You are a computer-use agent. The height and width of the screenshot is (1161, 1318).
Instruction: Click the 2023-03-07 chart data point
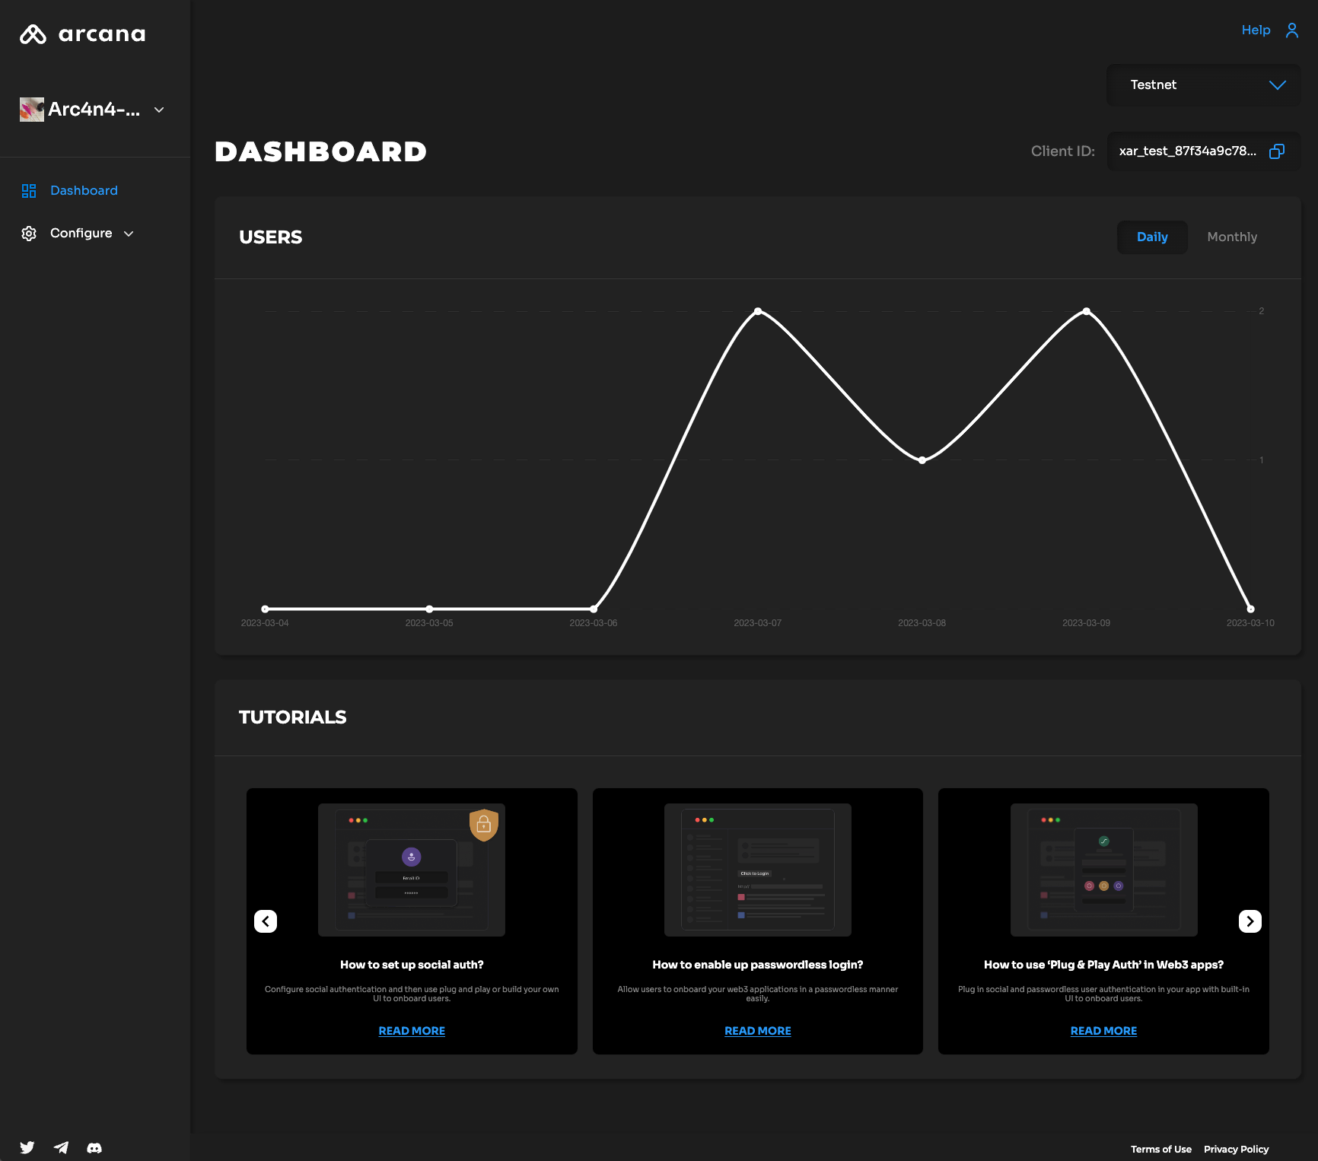(x=758, y=311)
